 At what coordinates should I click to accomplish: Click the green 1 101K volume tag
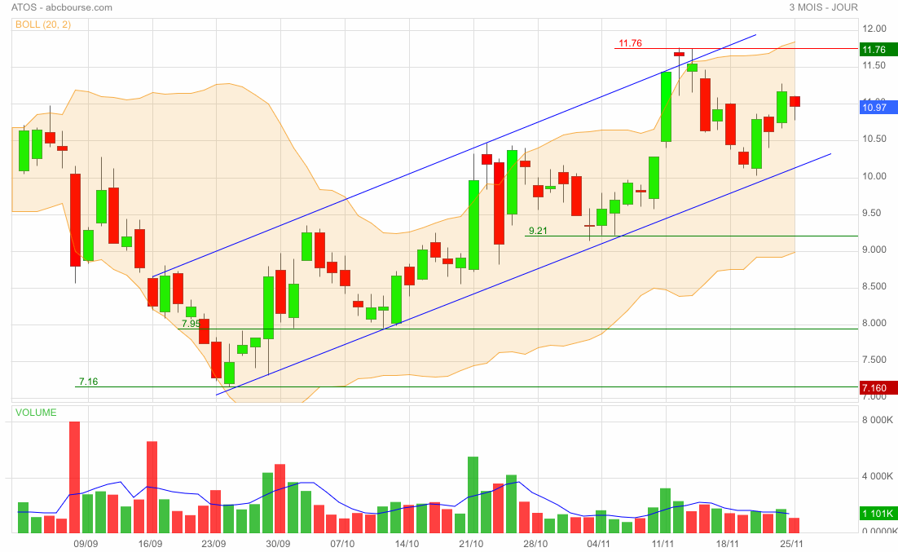878,514
